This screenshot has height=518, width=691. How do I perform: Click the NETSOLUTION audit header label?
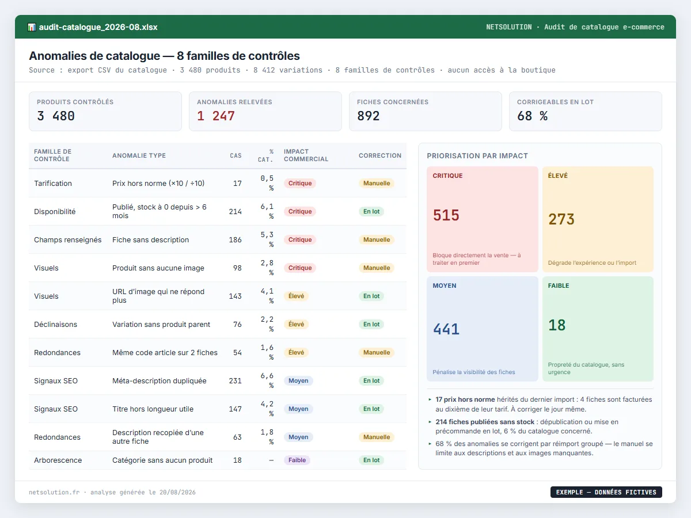[575, 27]
